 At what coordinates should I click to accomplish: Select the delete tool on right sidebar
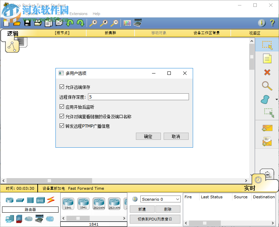pyautogui.click(x=267, y=72)
